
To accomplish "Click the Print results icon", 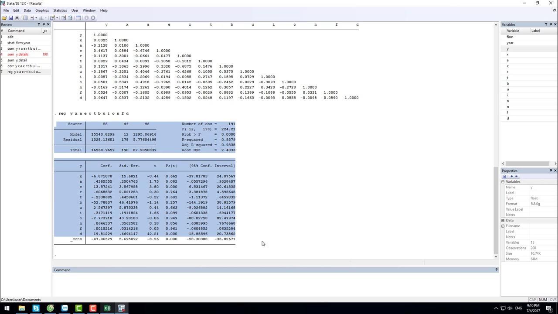I will 17,18.
